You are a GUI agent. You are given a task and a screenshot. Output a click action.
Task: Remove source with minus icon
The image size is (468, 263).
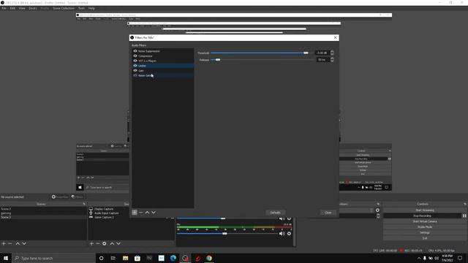(x=98, y=243)
